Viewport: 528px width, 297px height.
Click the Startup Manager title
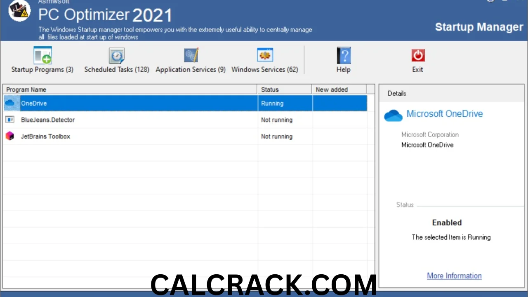tap(479, 27)
